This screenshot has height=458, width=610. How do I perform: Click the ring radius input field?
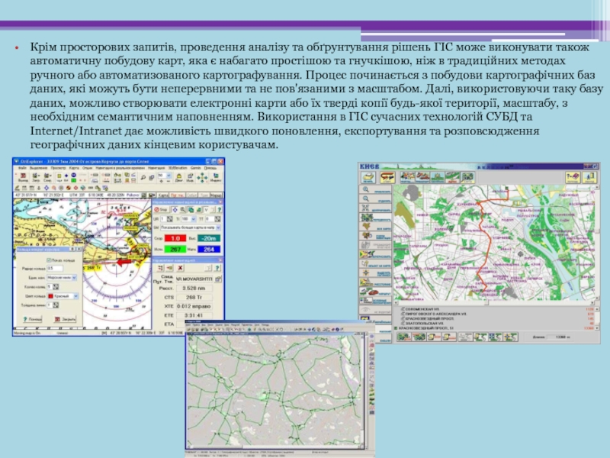(x=55, y=269)
